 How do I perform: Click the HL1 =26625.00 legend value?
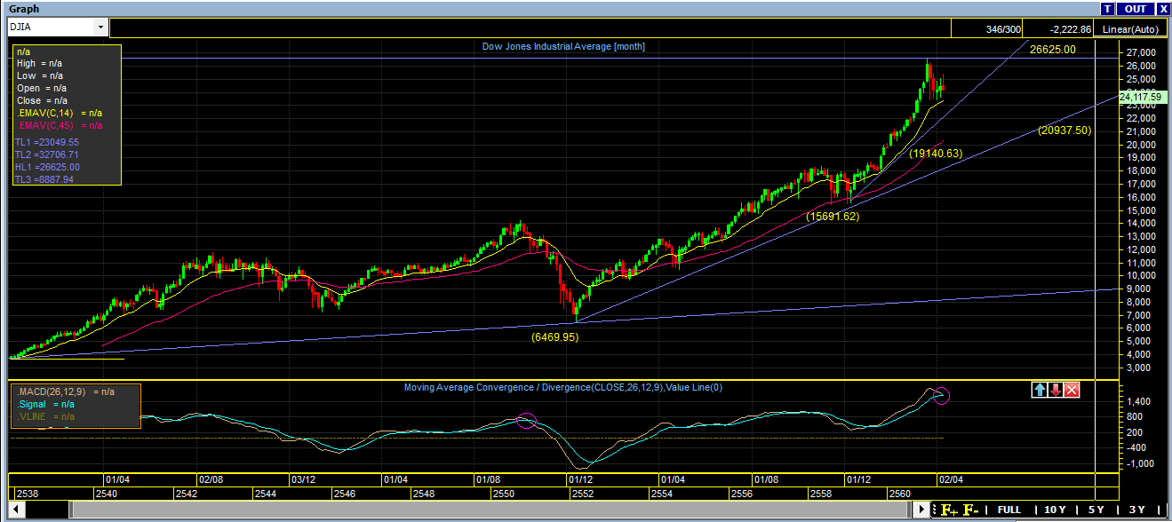[47, 167]
